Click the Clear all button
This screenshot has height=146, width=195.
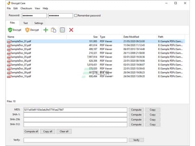point(64,131)
